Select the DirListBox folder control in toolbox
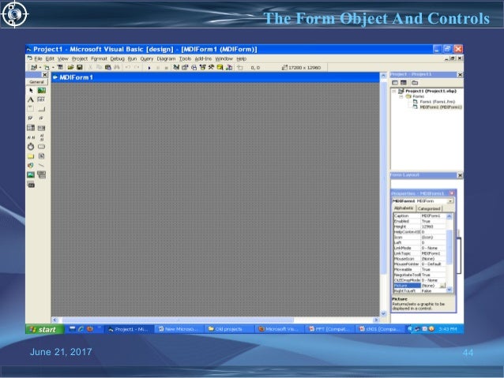The height and width of the screenshot is (378, 504). coord(31,156)
